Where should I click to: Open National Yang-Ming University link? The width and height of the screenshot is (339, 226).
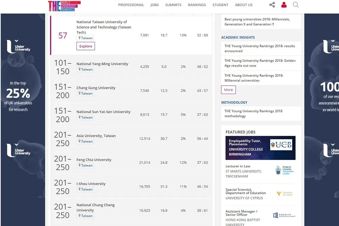pos(102,64)
